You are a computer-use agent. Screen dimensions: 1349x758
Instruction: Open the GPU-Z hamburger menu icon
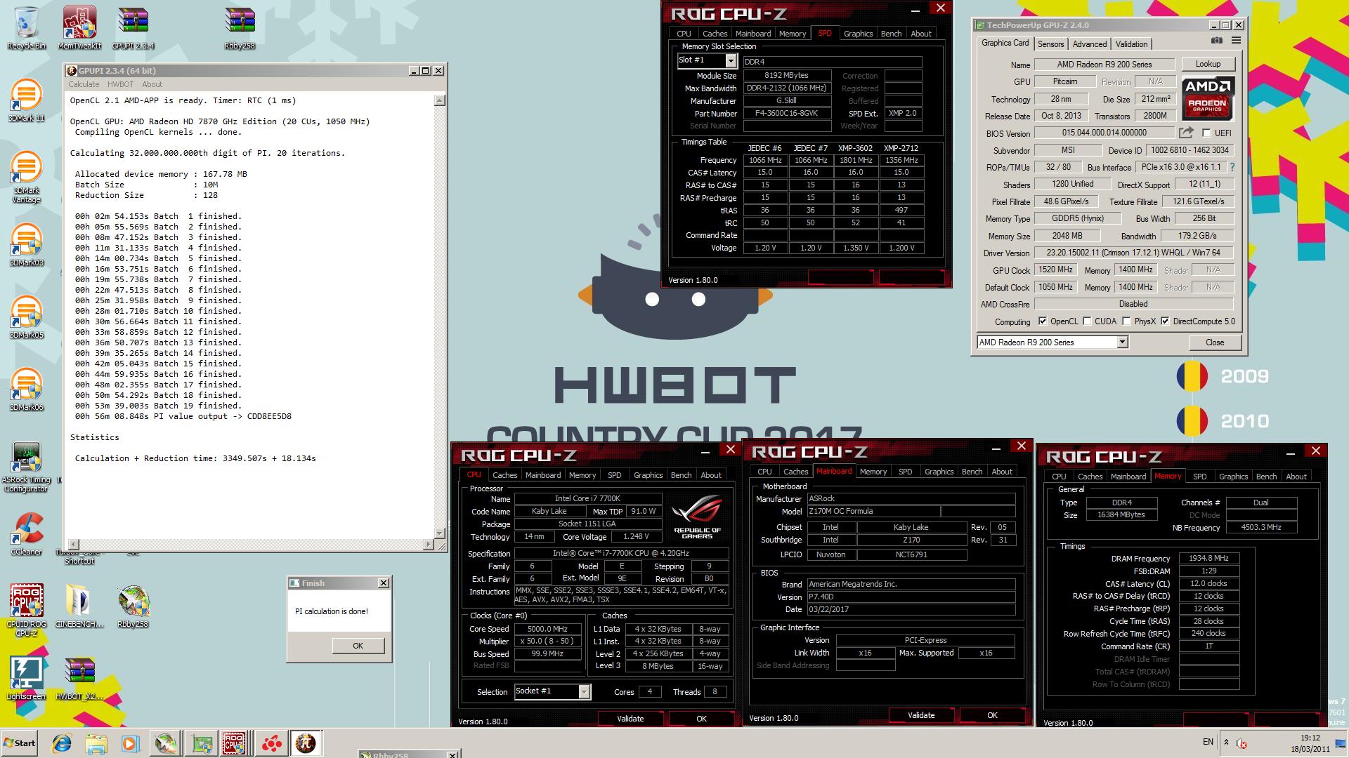(1236, 41)
